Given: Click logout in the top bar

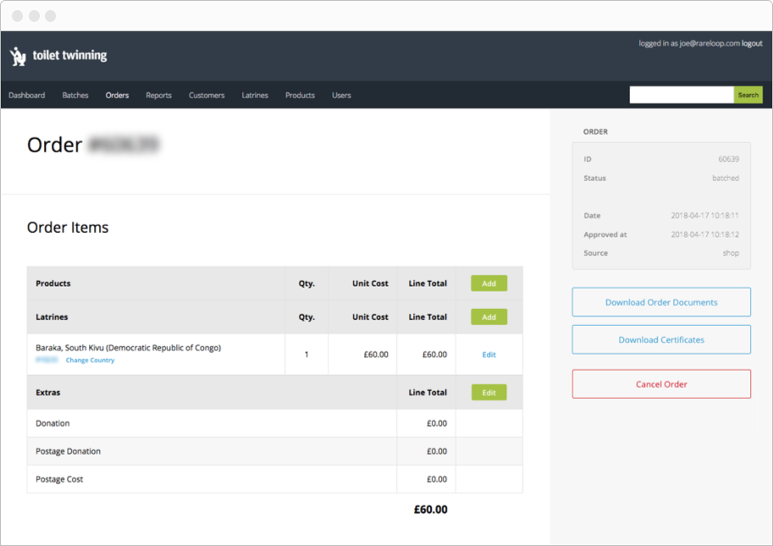Looking at the screenshot, I should click(x=752, y=42).
